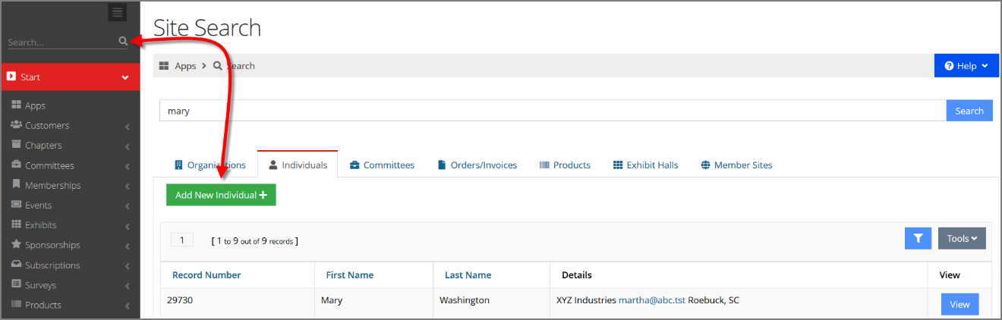Viewport: 1002px width, 320px height.
Task: Click the search field containing mary
Action: 553,111
